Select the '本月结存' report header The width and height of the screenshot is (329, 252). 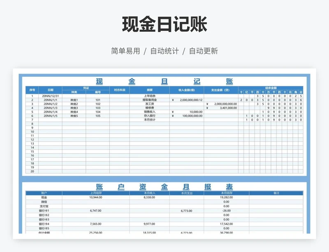[x=227, y=193]
